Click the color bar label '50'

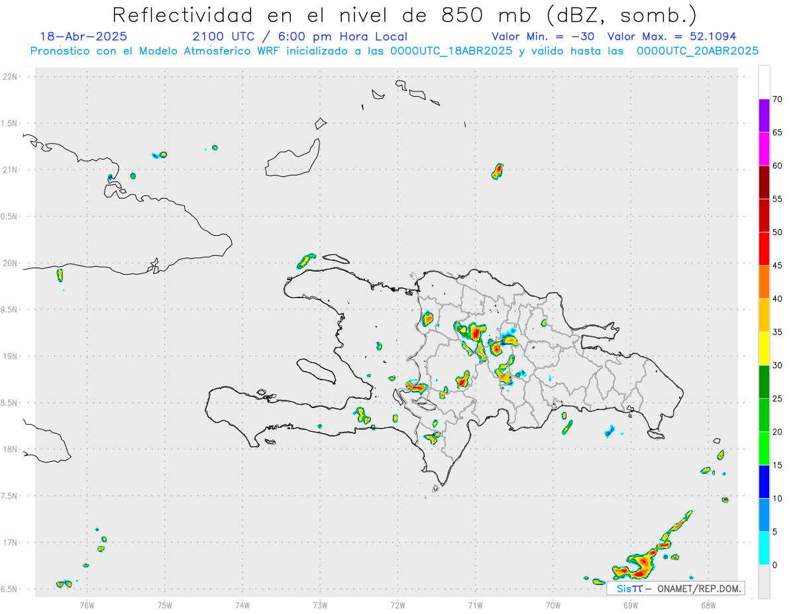[x=777, y=232]
